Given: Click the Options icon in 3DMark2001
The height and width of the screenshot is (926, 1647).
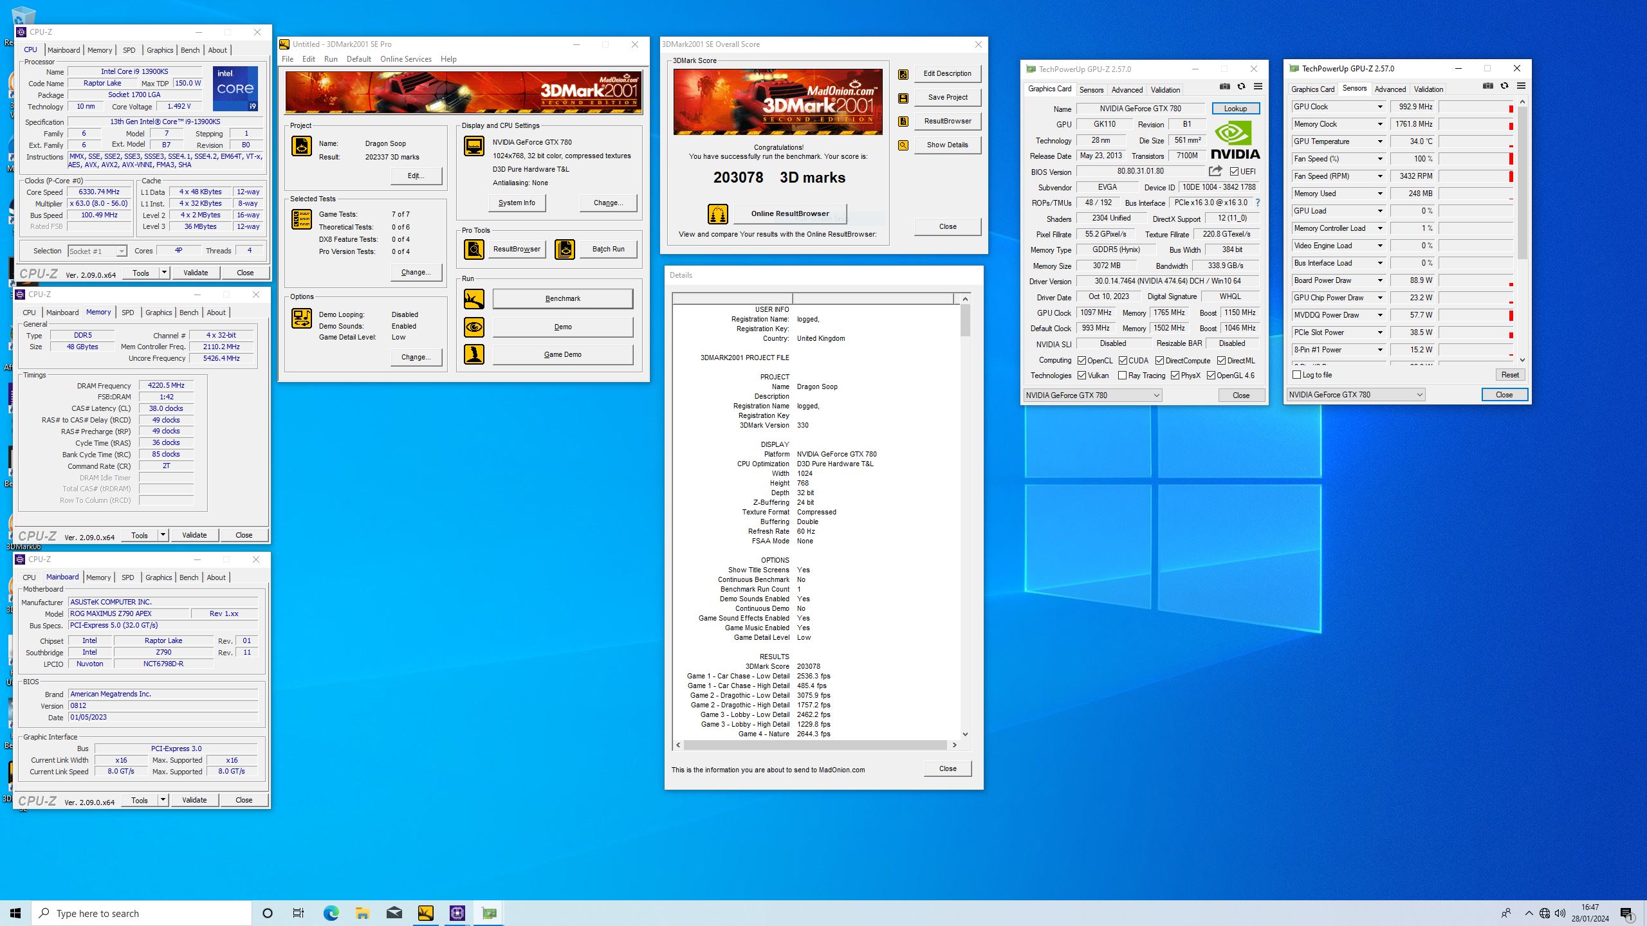Looking at the screenshot, I should tap(302, 318).
